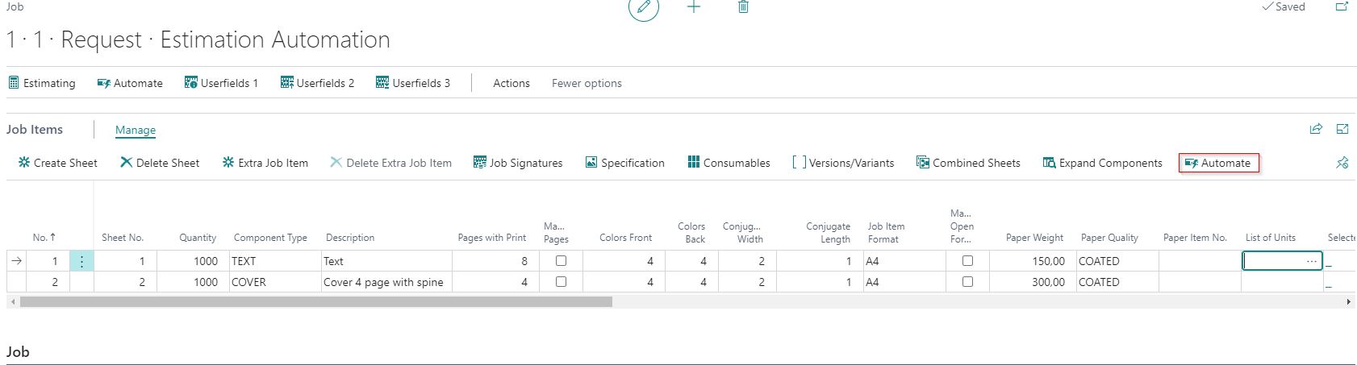The height and width of the screenshot is (365, 1357).
Task: Open the Actions menu
Action: pos(511,83)
